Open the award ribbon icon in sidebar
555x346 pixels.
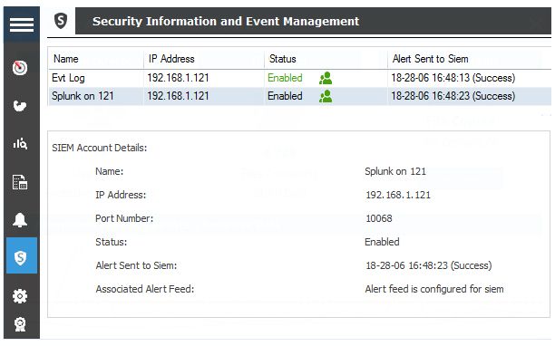20,324
